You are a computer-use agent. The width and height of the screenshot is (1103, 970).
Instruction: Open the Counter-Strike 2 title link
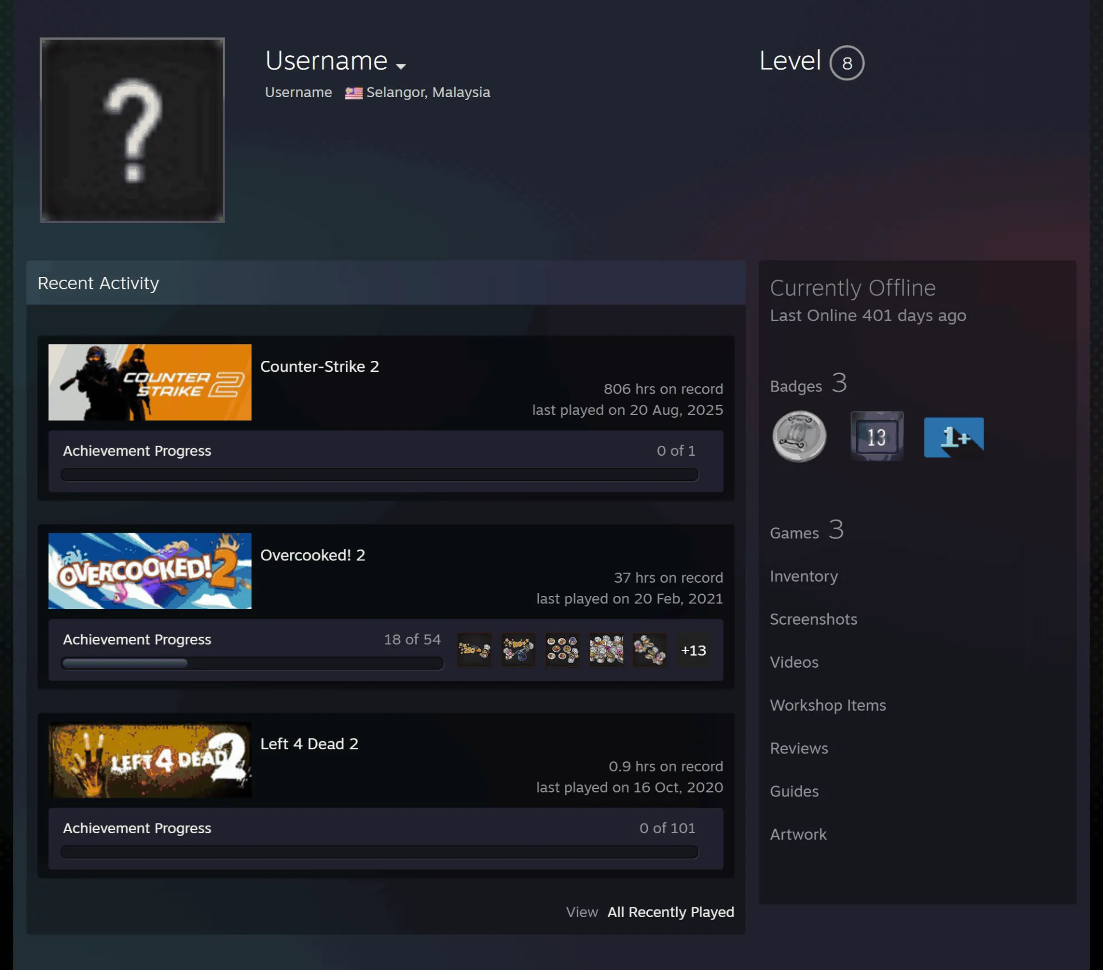319,367
